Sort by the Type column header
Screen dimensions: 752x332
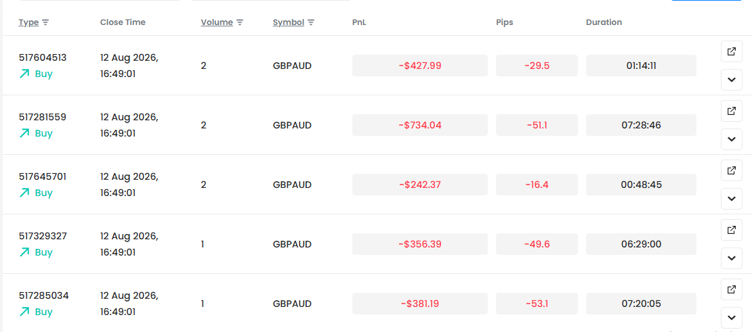(28, 22)
